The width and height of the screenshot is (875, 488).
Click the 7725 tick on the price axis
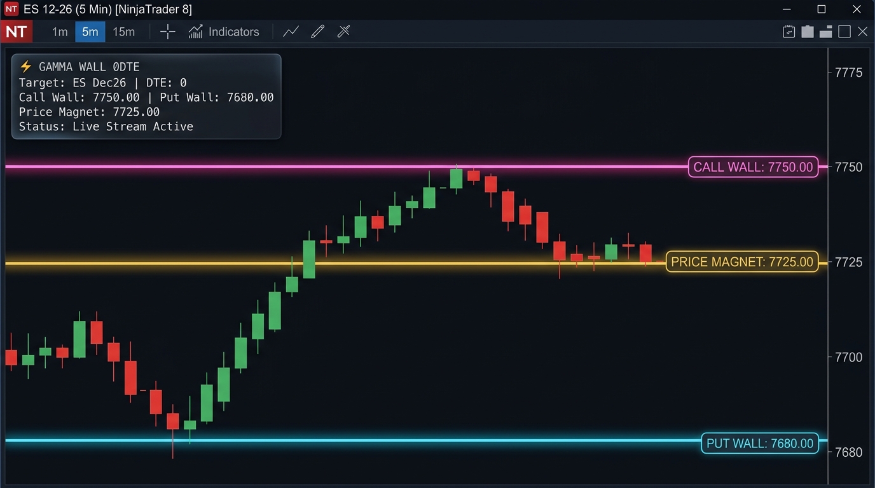[848, 262]
